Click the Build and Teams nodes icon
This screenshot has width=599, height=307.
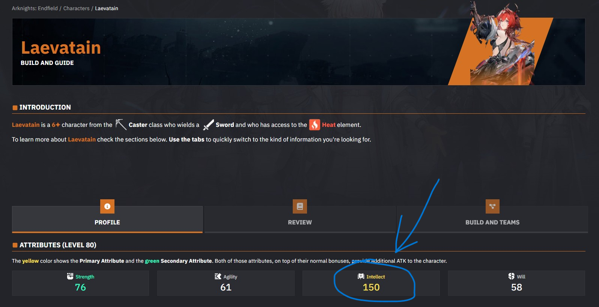coord(492,206)
